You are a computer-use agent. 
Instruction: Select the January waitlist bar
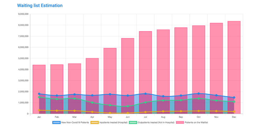pos(39,89)
